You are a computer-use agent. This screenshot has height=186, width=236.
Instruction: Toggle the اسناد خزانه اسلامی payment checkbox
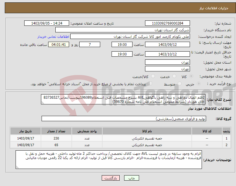click(x=150, y=83)
